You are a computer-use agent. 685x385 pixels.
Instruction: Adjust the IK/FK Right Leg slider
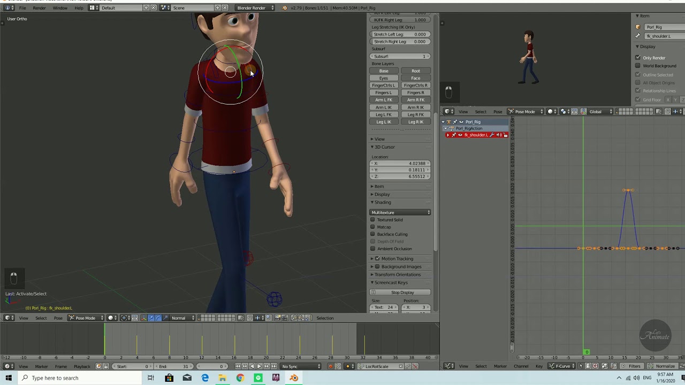(x=400, y=20)
